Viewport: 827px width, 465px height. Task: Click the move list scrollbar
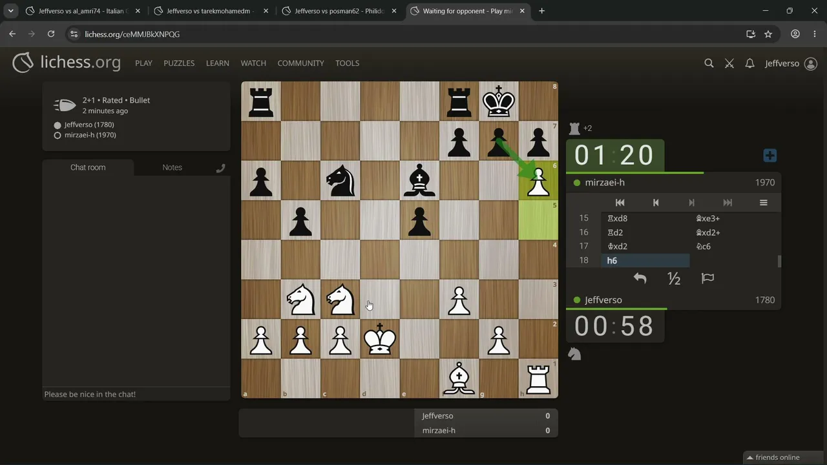tap(779, 261)
